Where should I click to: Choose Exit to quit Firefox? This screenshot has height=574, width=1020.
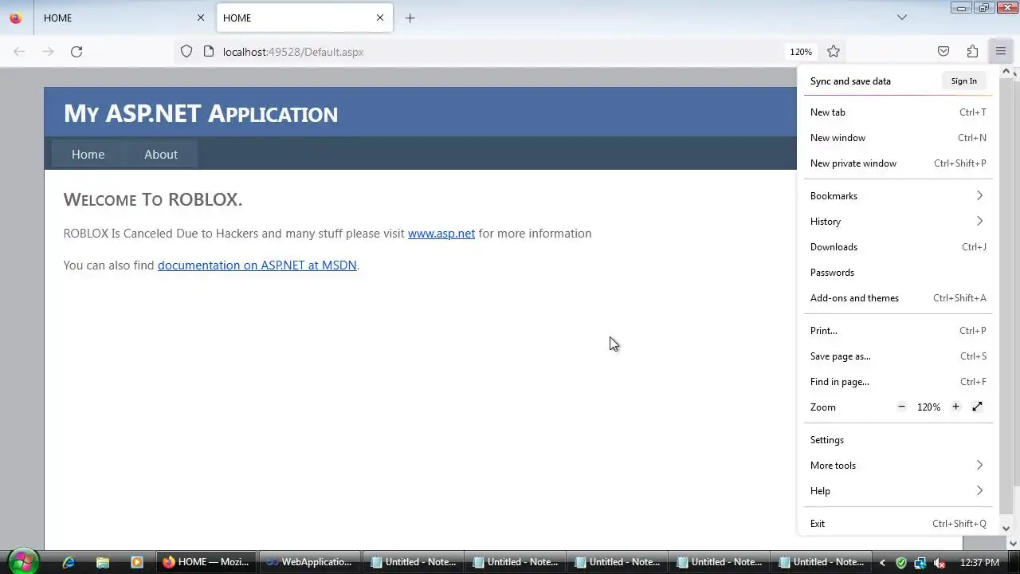898,524
